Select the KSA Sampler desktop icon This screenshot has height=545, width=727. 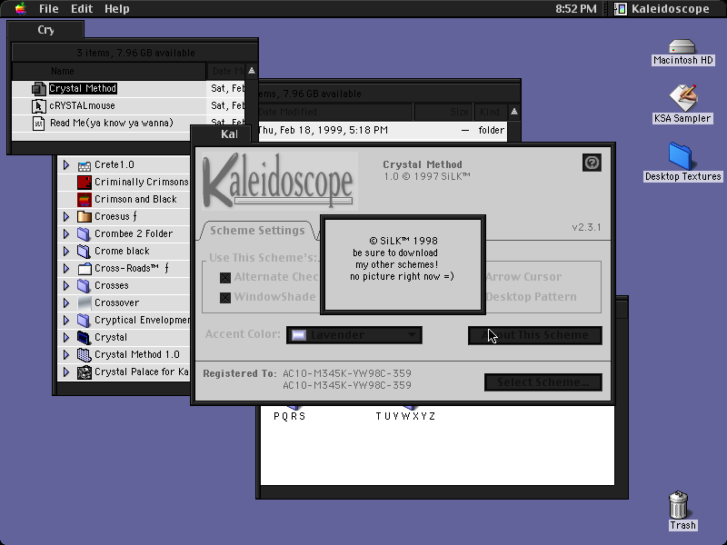pos(683,98)
